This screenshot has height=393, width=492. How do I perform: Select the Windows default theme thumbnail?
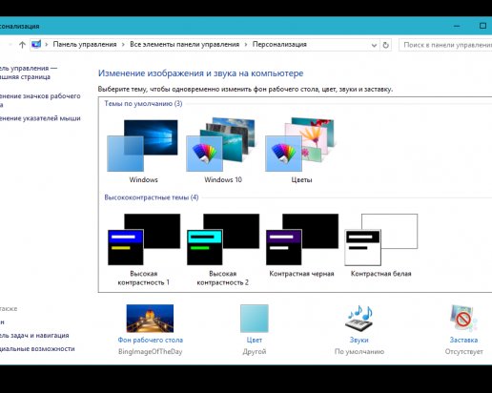tap(142, 146)
